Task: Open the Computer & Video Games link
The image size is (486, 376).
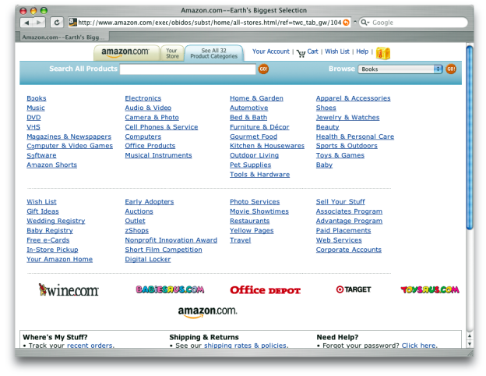Action: [x=70, y=146]
